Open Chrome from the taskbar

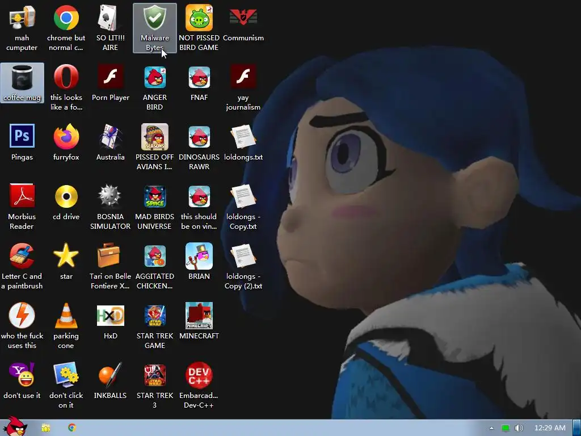pyautogui.click(x=72, y=428)
